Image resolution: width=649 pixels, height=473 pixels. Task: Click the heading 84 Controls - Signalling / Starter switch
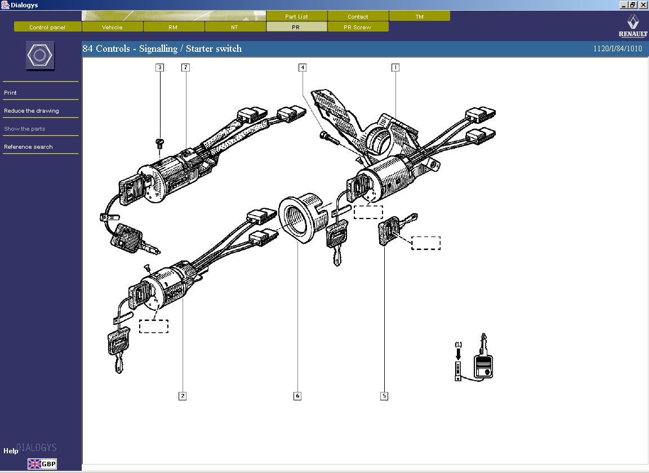click(162, 48)
